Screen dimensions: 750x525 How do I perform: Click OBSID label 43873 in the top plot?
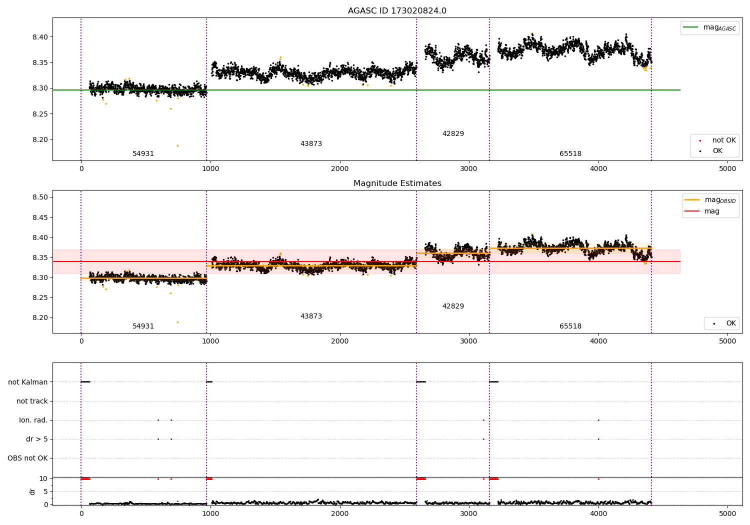click(311, 144)
